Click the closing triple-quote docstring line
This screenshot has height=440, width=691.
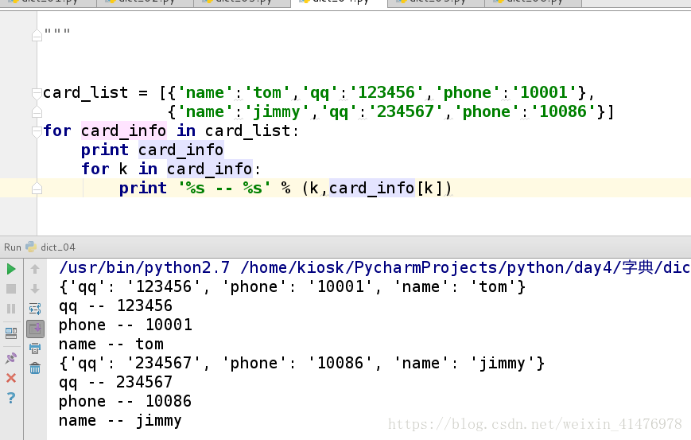click(57, 32)
